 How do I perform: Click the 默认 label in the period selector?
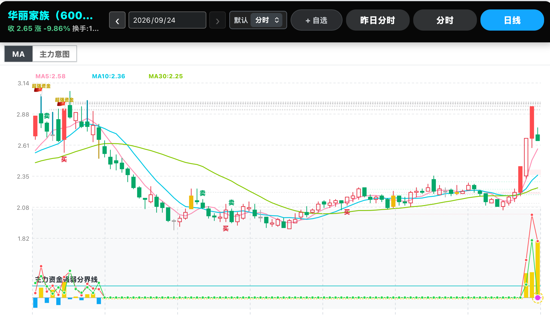241,20
